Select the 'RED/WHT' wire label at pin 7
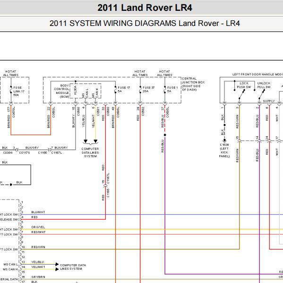283x283 pixels. (x=38, y=232)
